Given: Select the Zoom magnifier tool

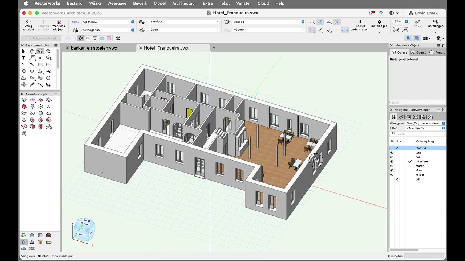Looking at the screenshot, I should [x=49, y=51].
